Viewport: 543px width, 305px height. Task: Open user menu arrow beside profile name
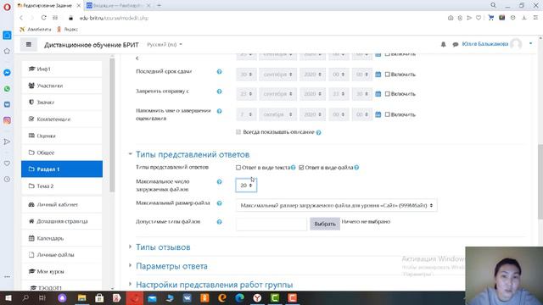click(530, 44)
